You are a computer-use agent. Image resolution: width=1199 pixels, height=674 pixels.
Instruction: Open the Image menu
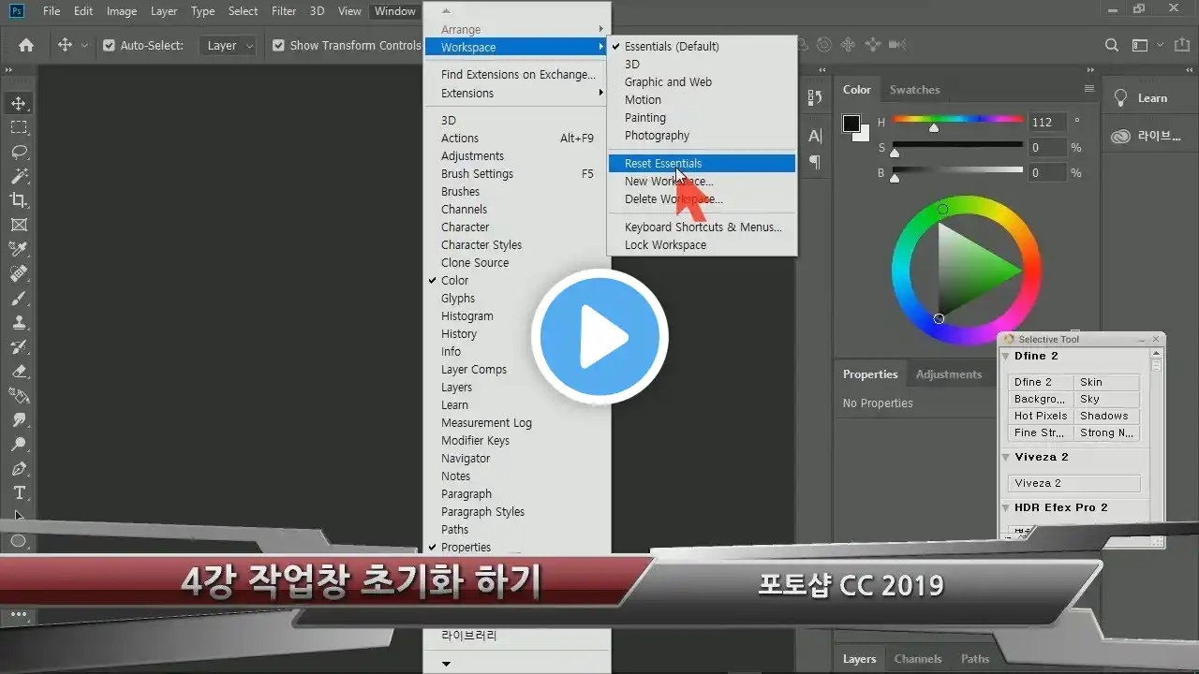122,11
